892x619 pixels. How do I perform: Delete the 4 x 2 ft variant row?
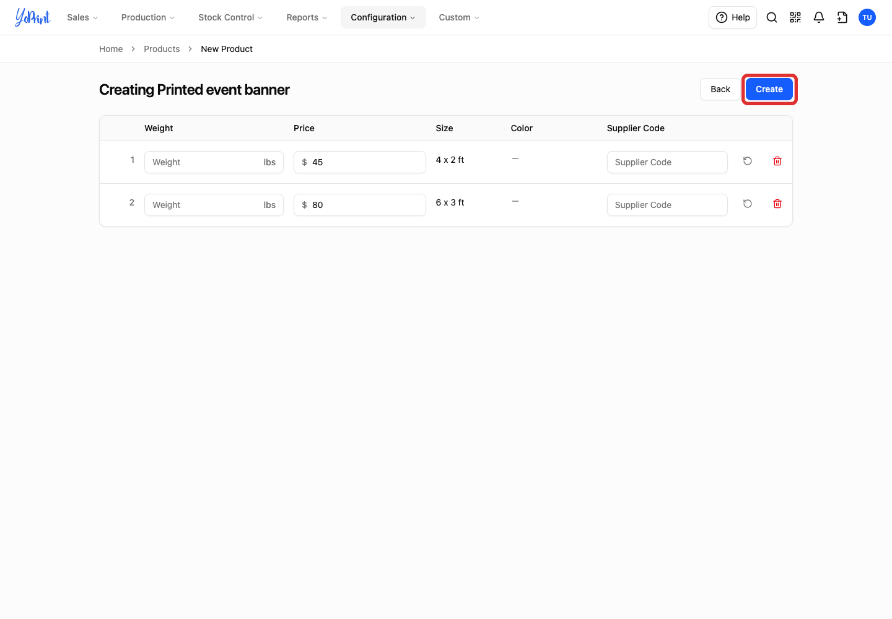coord(777,161)
